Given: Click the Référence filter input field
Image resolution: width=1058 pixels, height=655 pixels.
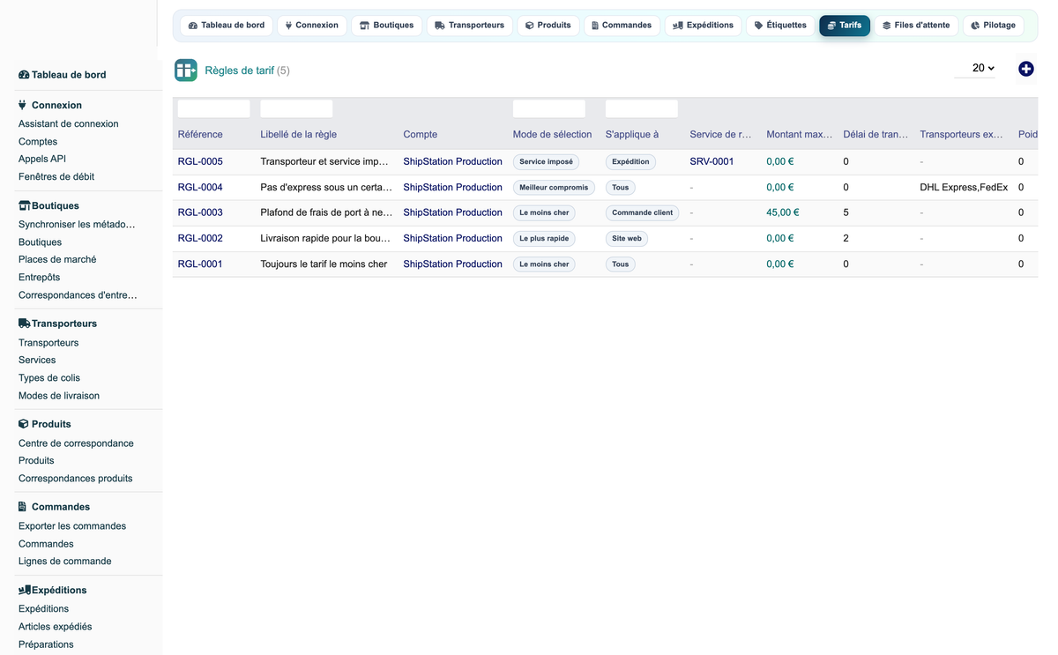Looking at the screenshot, I should [x=213, y=108].
